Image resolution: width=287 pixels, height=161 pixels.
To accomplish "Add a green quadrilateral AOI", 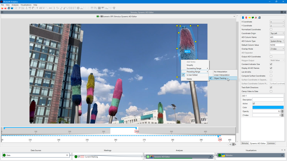I will click(x=253, y=18).
